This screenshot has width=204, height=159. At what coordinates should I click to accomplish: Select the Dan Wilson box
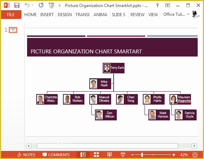pos(106,115)
